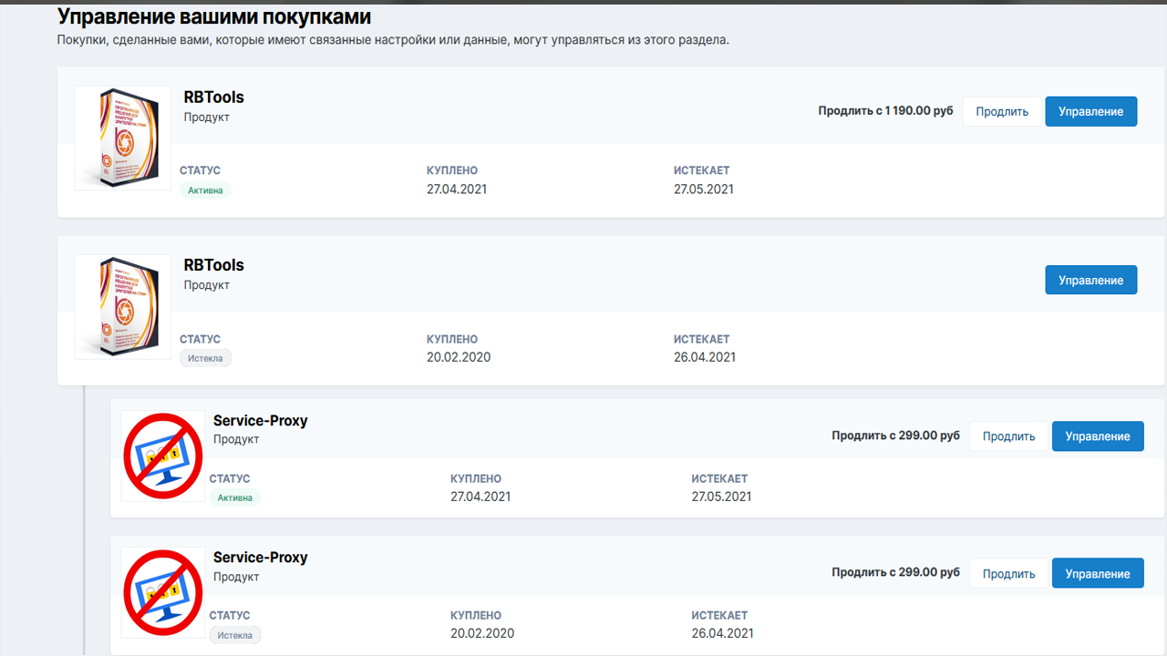Select the RBTools title purchased 20.02.2020
1167x656 pixels.
[213, 265]
